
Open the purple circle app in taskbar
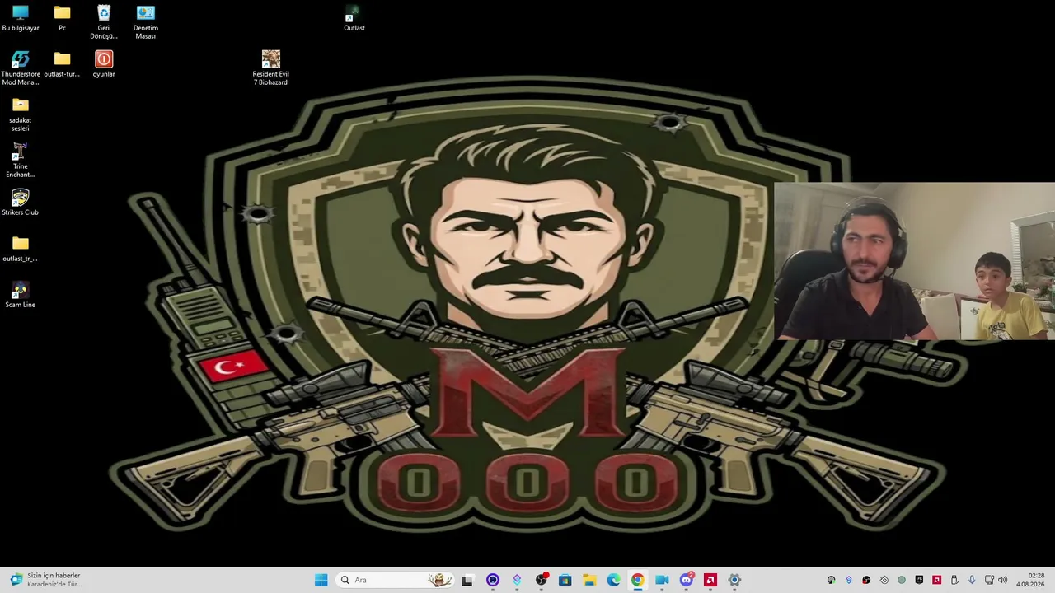click(493, 580)
